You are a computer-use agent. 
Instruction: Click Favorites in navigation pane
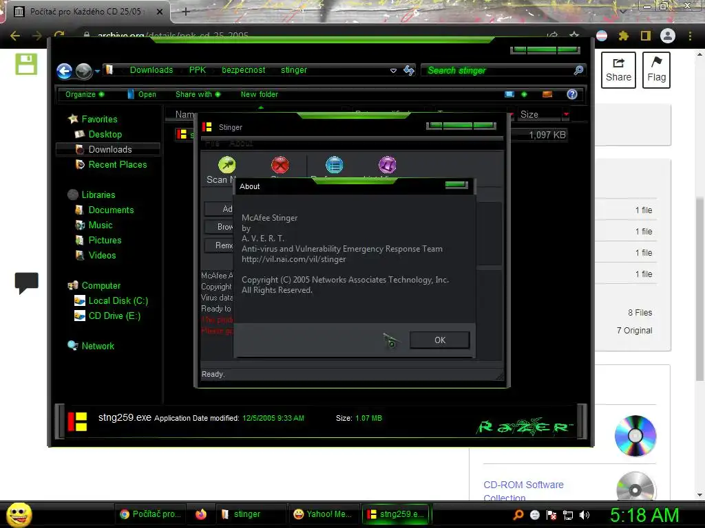click(x=99, y=119)
